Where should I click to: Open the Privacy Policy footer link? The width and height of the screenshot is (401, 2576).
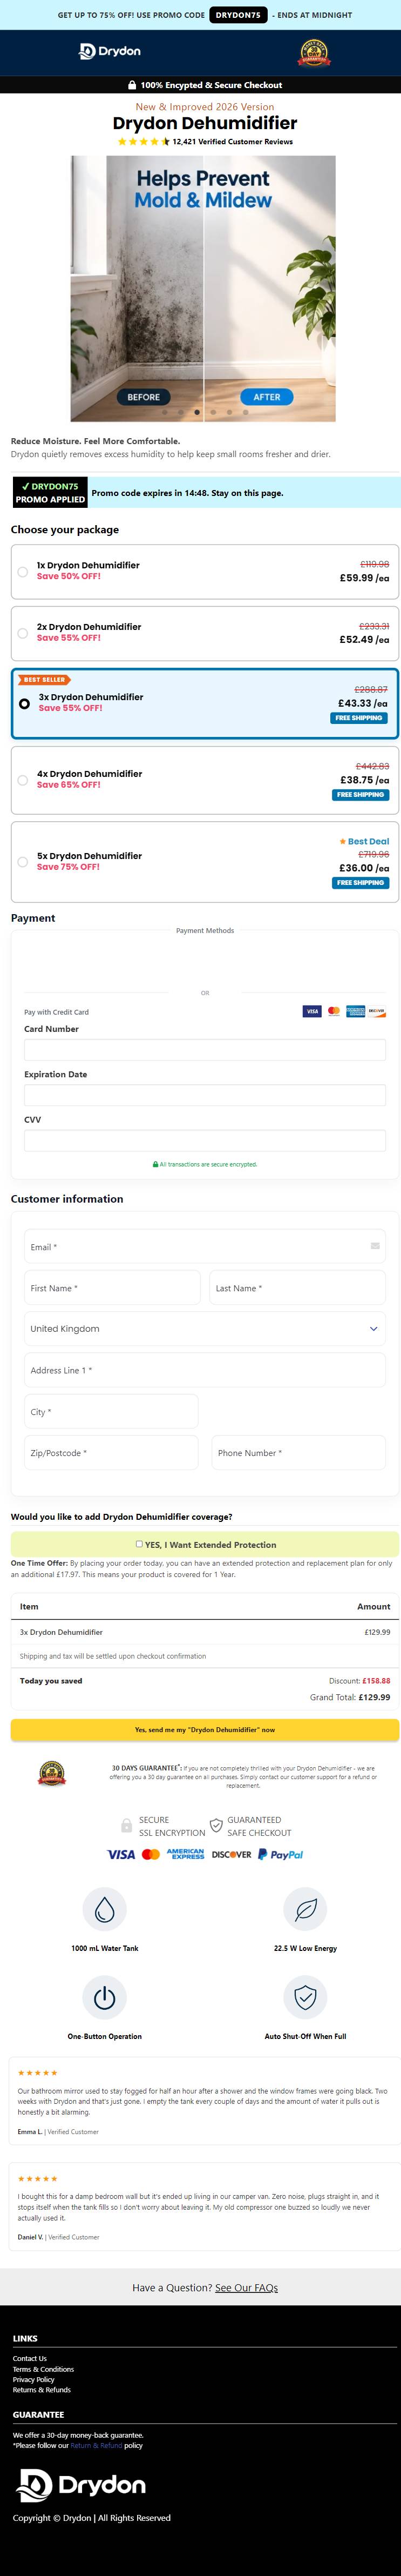[34, 2379]
